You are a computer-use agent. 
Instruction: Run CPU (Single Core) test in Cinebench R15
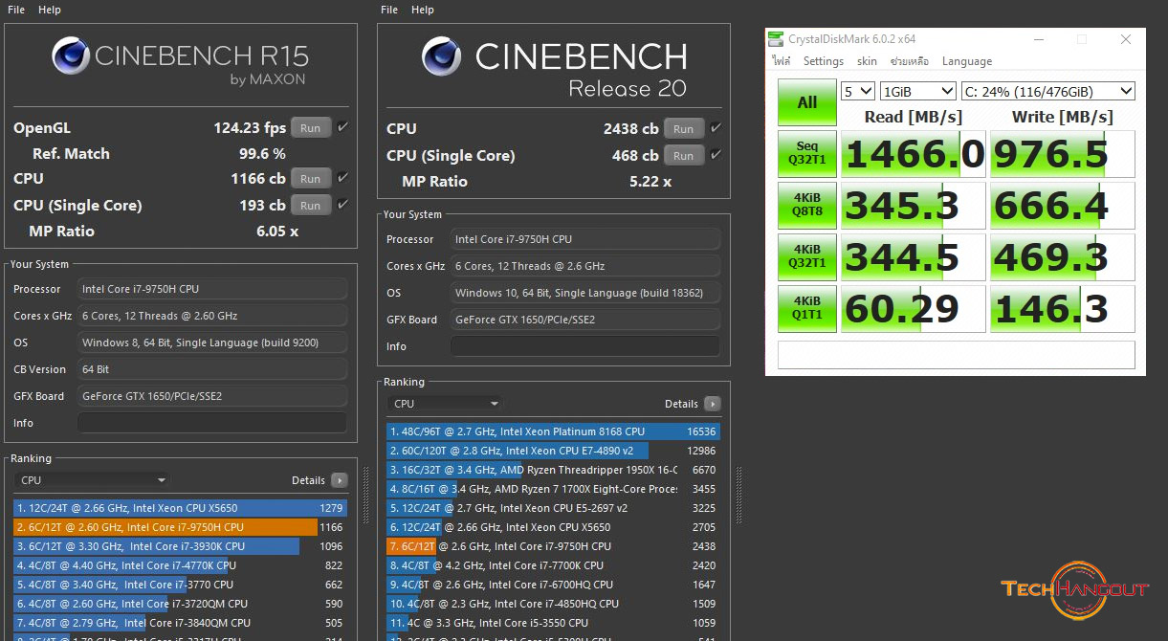[x=311, y=205]
